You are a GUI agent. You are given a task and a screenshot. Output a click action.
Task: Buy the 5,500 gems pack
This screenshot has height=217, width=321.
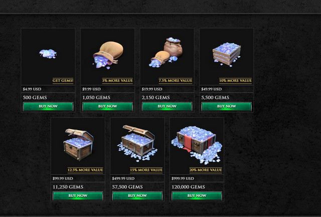pos(226,107)
